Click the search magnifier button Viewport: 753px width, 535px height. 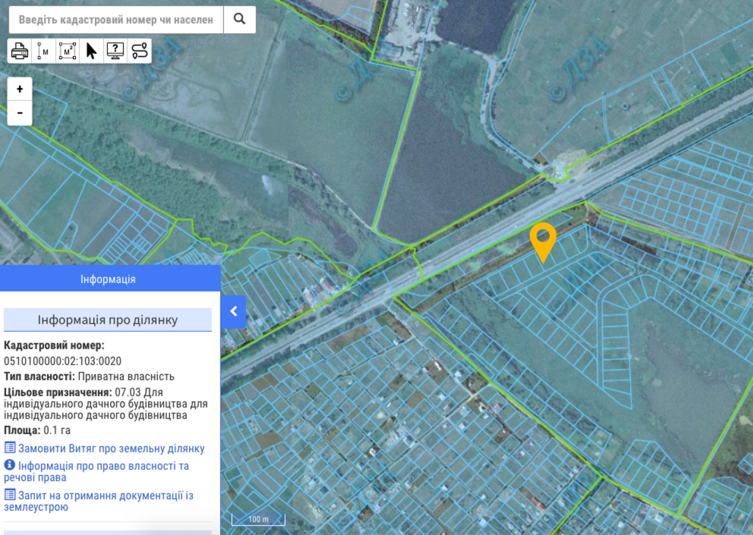coord(239,19)
